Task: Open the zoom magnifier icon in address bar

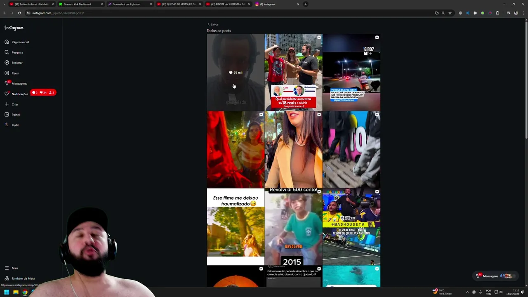Action: (443, 13)
